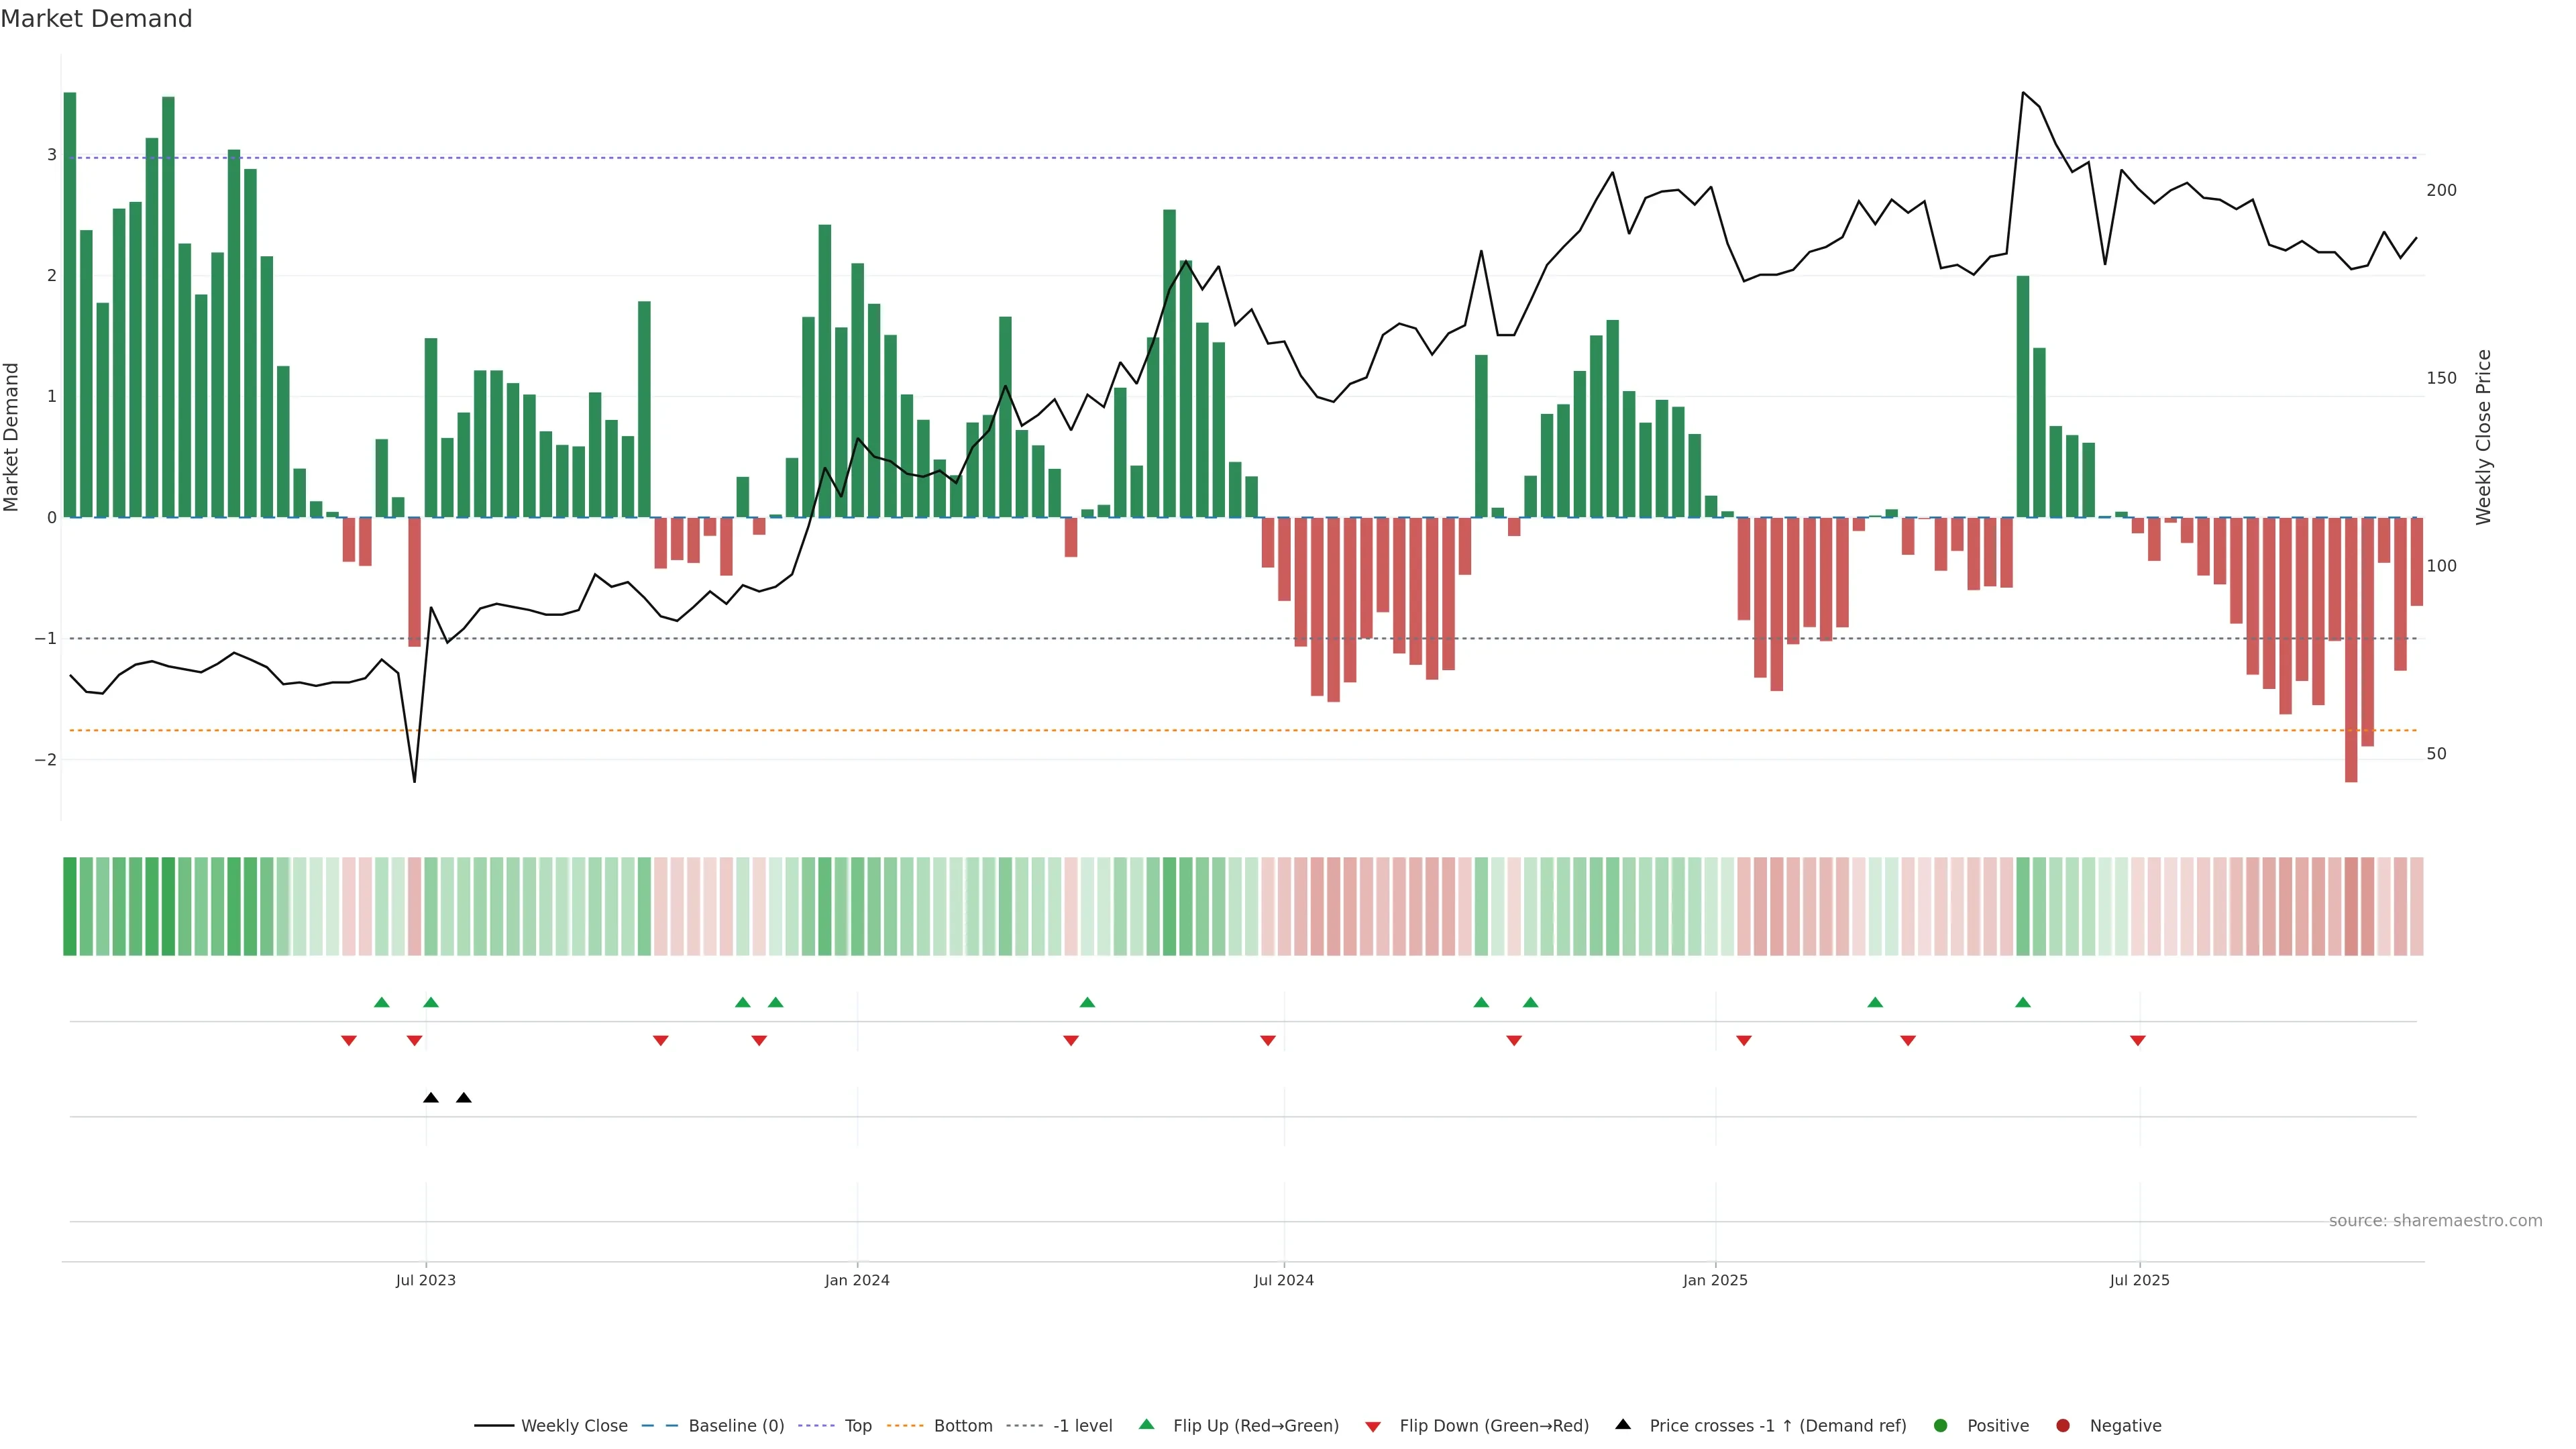Toggle the -1 level legend entry
Image resolution: width=2576 pixels, height=1449 pixels.
[1082, 1425]
